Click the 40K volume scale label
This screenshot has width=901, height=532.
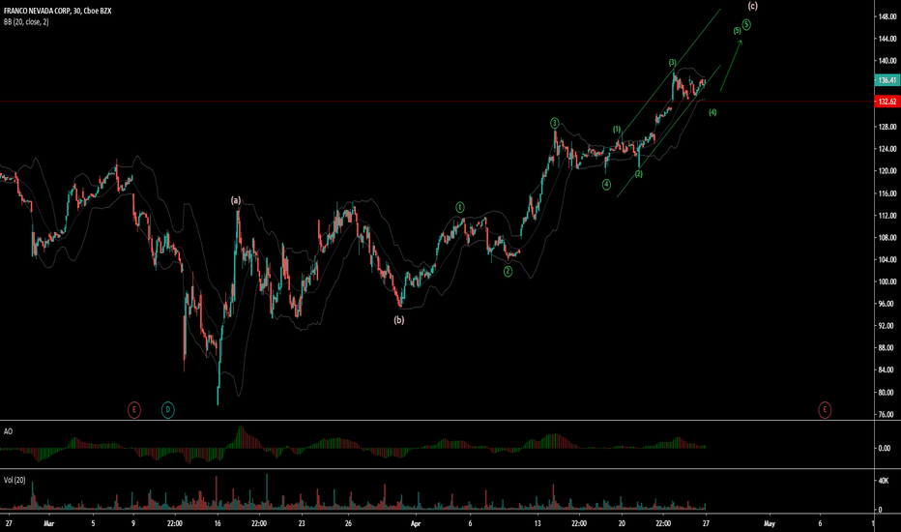[x=885, y=480]
